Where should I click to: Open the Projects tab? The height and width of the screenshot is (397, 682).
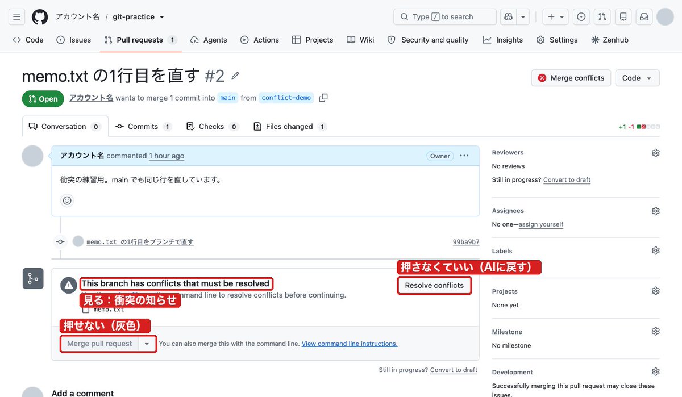click(313, 40)
